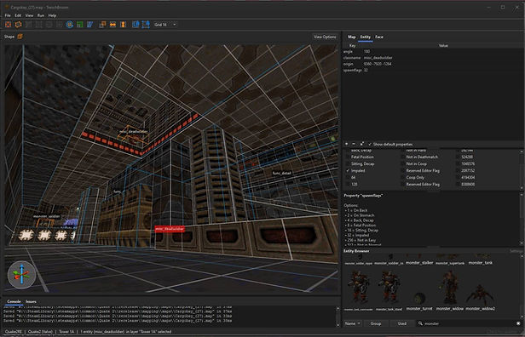Open the Grid 16 size dropdown
This screenshot has width=525, height=337.
(165, 25)
